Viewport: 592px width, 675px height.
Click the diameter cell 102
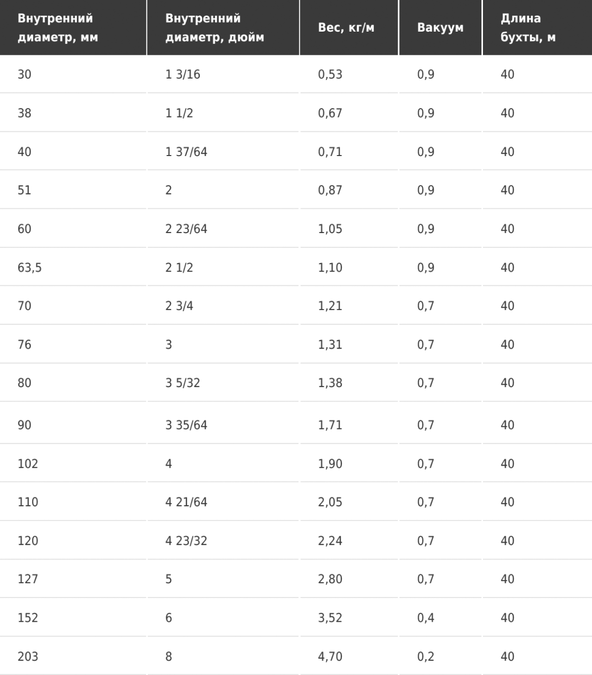point(73,464)
